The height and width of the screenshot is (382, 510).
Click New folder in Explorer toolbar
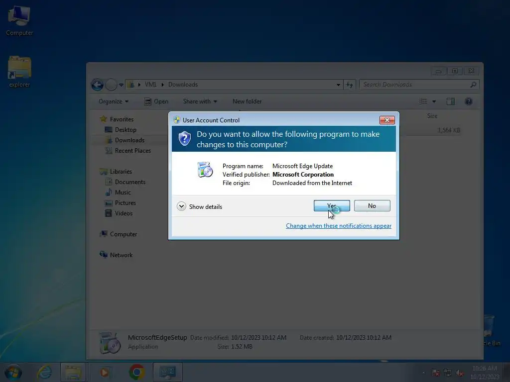(247, 101)
